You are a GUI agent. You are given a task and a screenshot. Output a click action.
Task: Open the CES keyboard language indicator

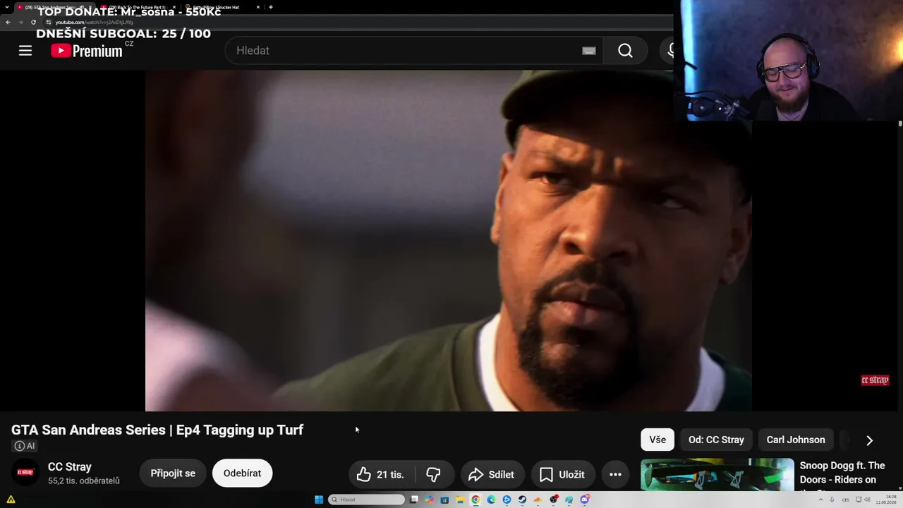point(845,500)
